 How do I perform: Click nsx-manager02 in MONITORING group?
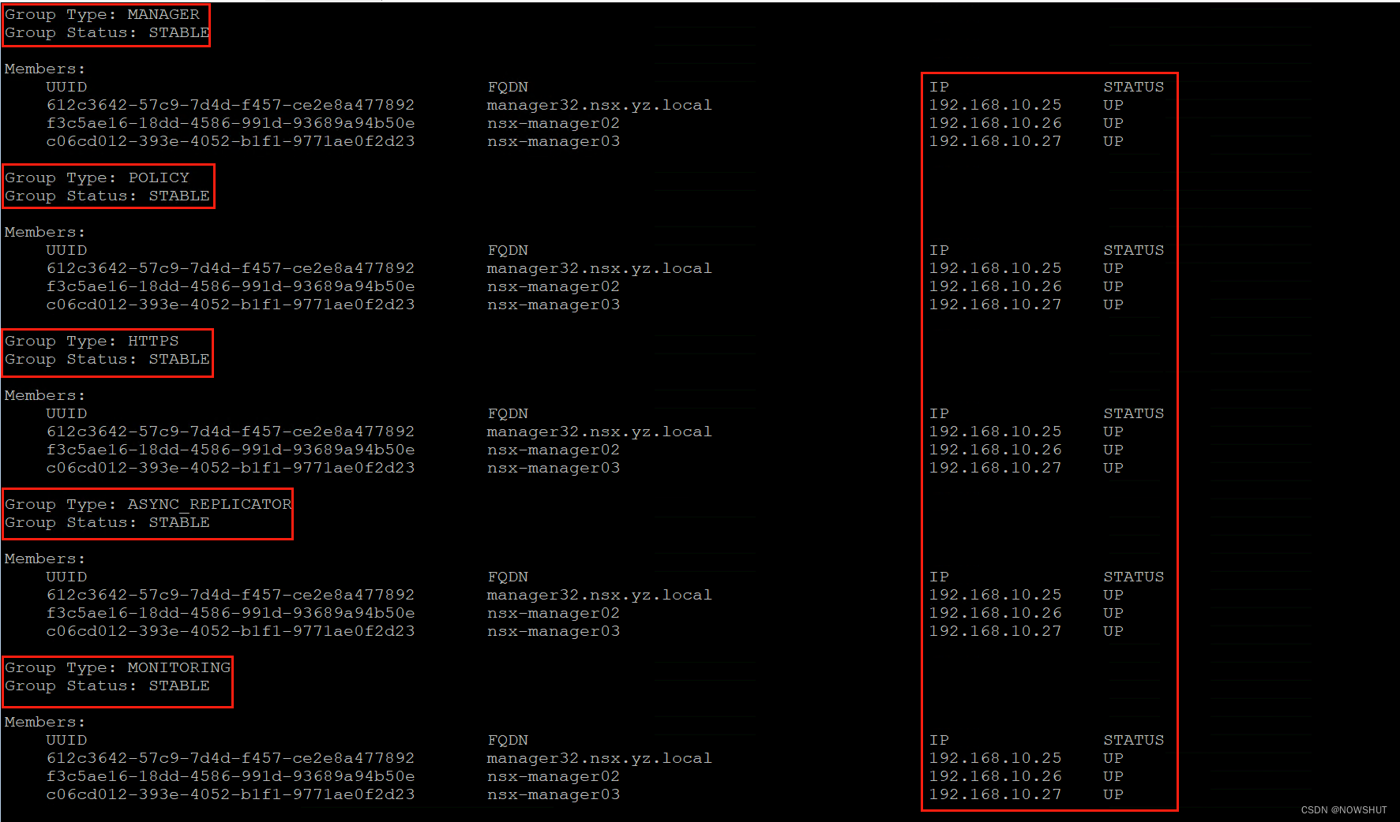coord(554,776)
